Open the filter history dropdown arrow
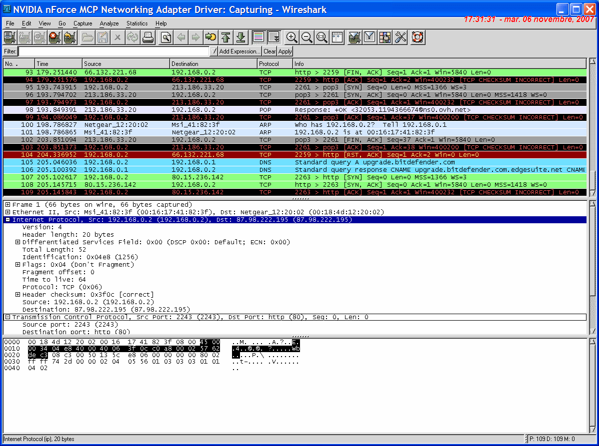The image size is (599, 446). click(x=214, y=51)
